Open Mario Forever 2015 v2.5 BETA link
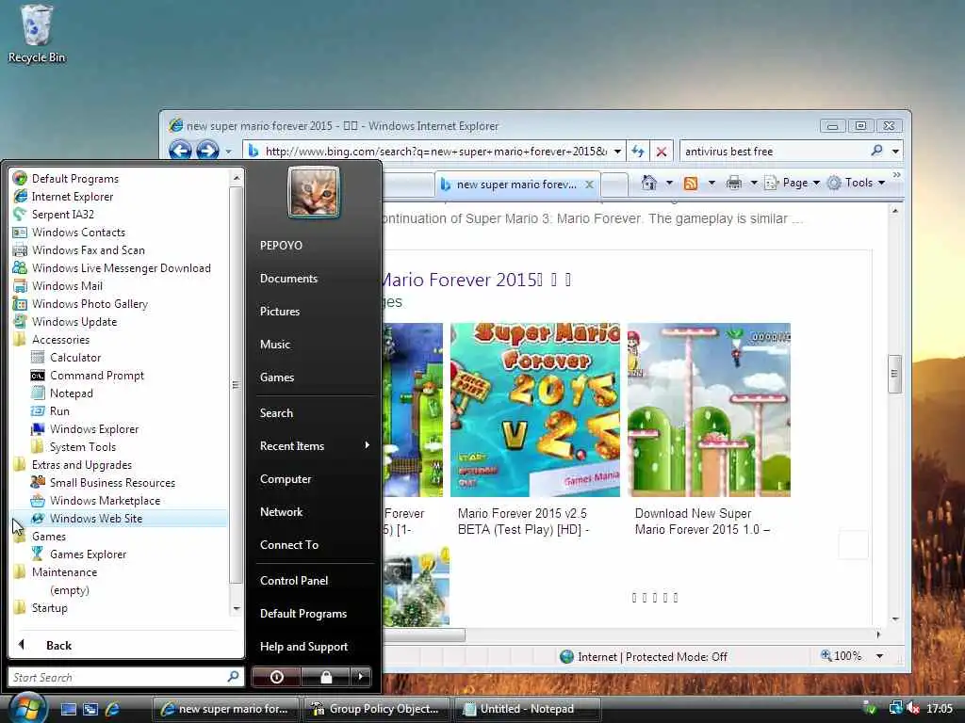Image resolution: width=965 pixels, height=723 pixels. 523,522
